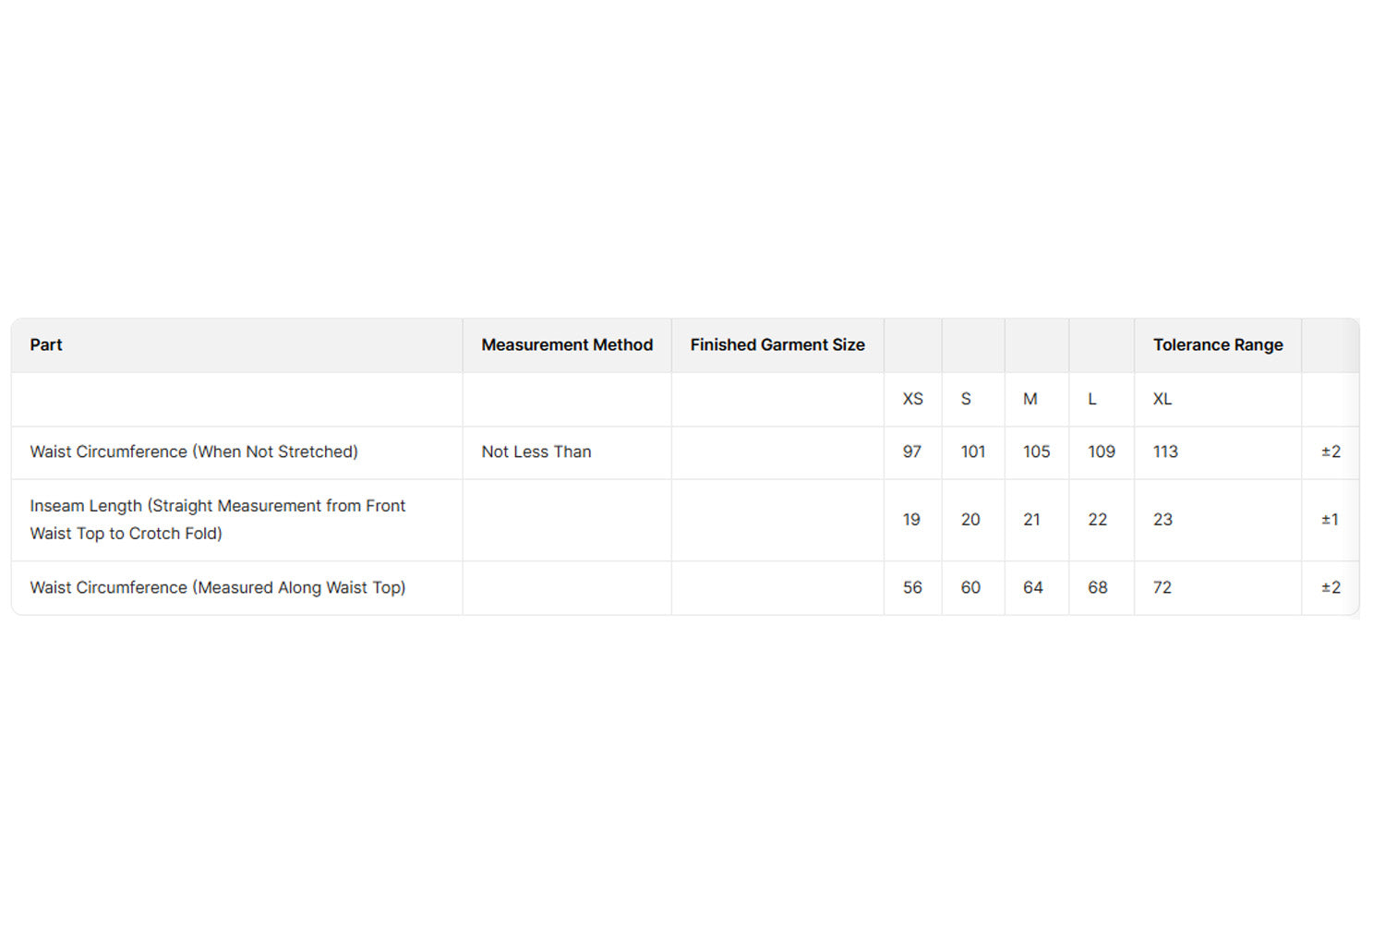Click the Measurement Method column header
The image size is (1385, 927).
(x=566, y=345)
